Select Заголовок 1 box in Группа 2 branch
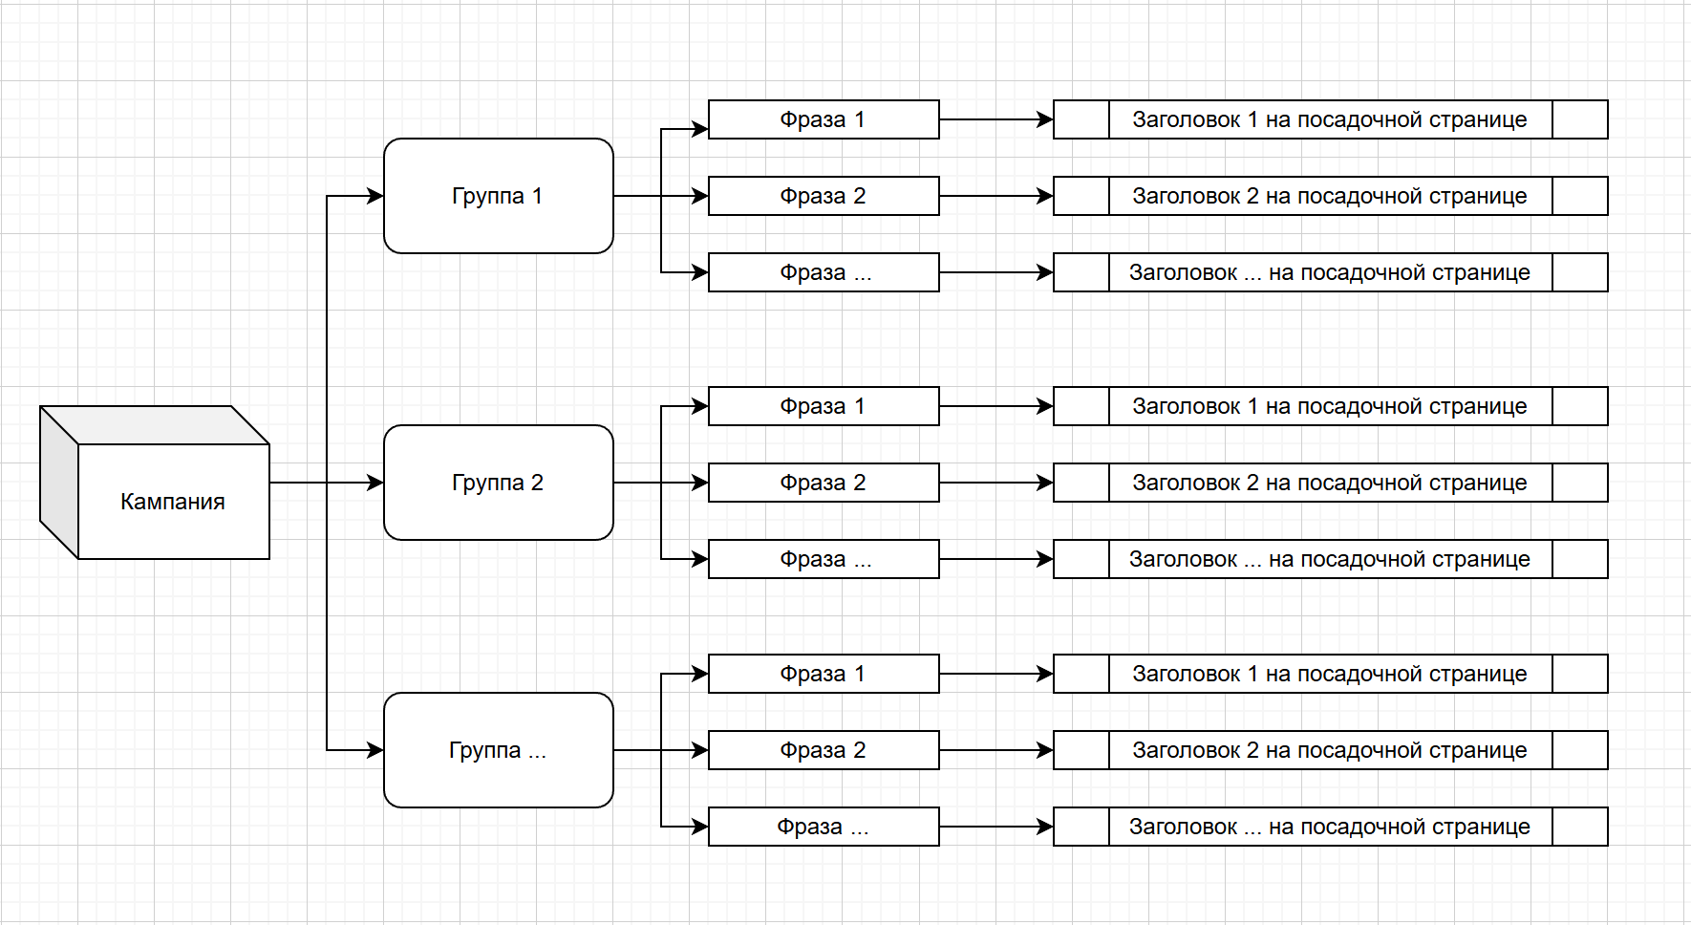This screenshot has width=1691, height=925. 1330,406
